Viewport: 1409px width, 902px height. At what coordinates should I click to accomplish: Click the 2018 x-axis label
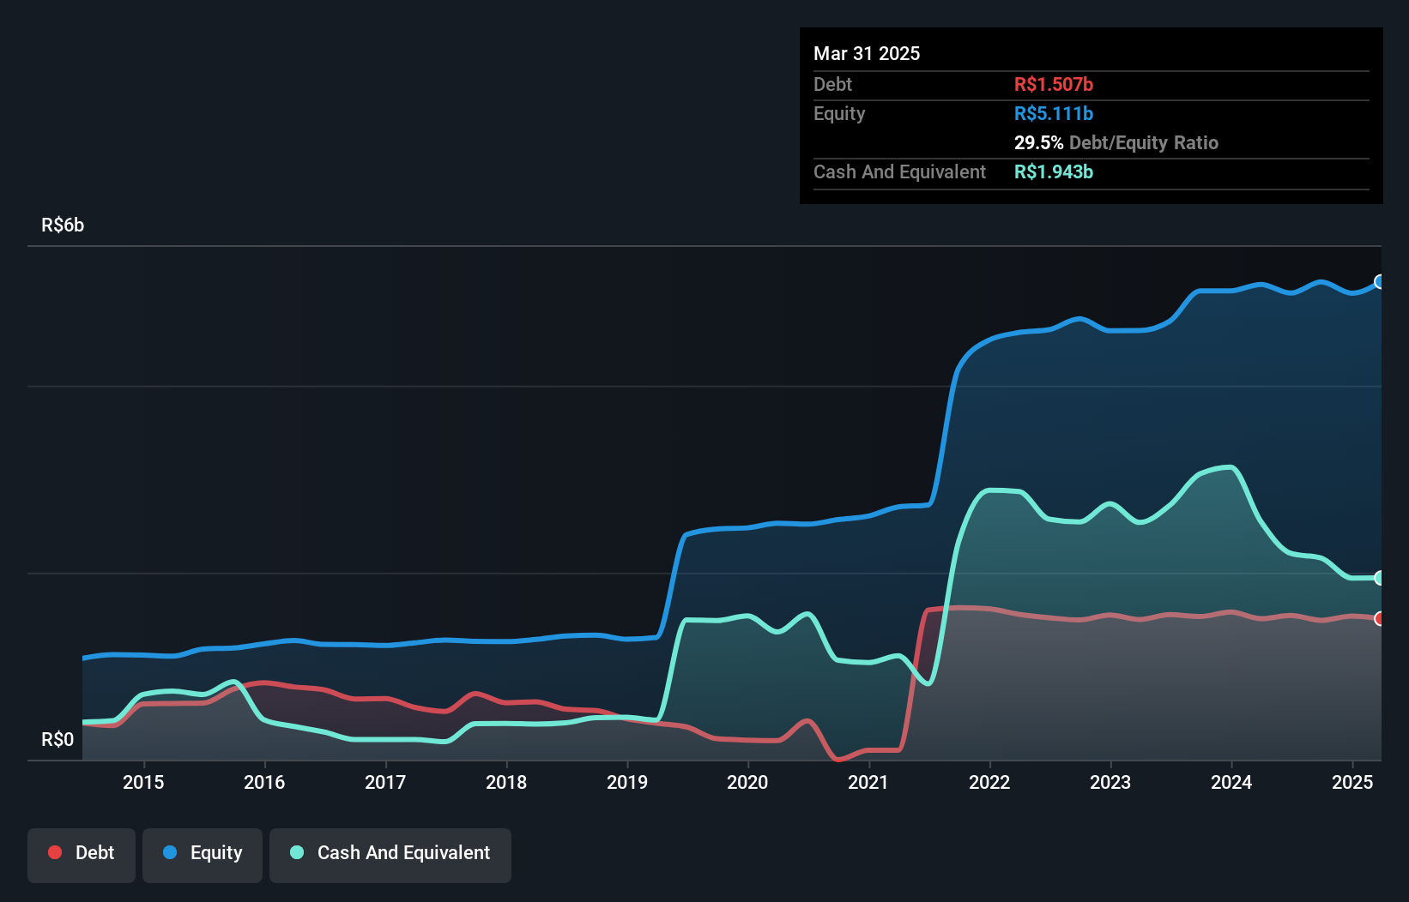(506, 782)
